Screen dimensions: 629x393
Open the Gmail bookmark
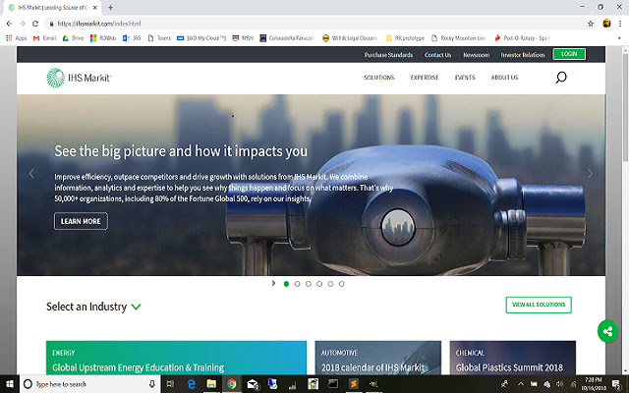(44, 38)
